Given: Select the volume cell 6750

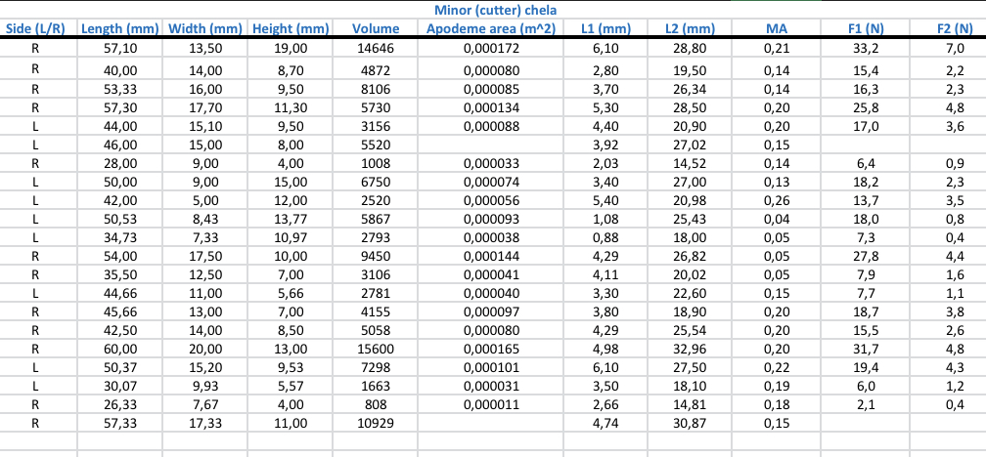Looking at the screenshot, I should [376, 182].
